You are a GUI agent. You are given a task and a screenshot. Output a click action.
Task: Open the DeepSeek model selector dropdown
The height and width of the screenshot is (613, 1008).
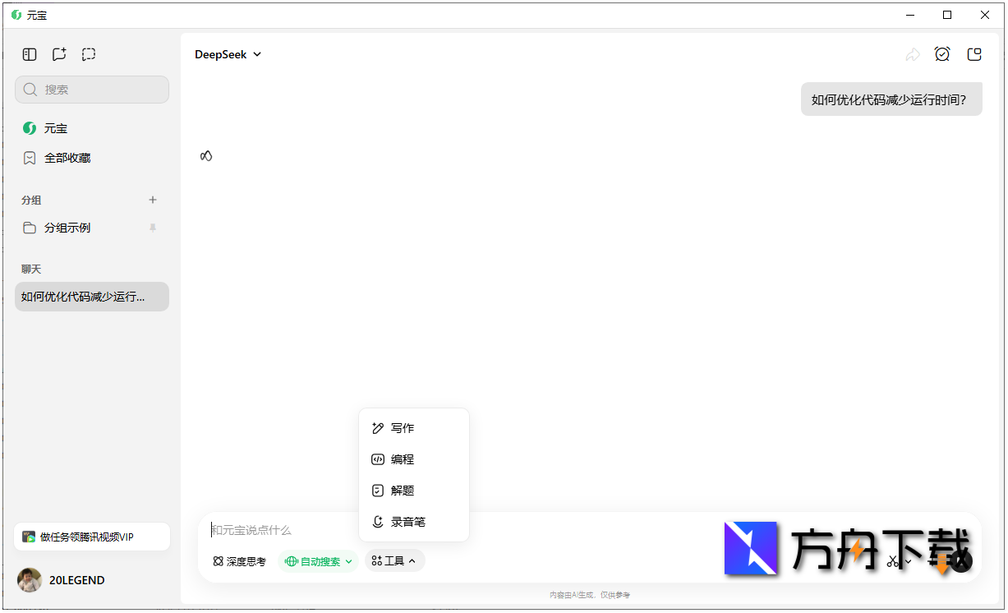tap(228, 54)
